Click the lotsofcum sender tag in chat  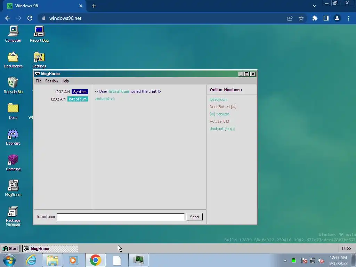tap(78, 99)
